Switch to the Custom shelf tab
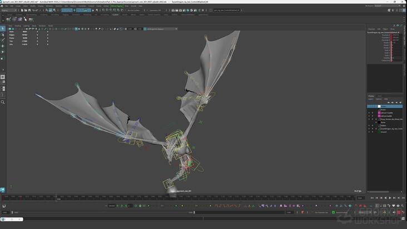This screenshot has height=229, width=407. coord(116,15)
